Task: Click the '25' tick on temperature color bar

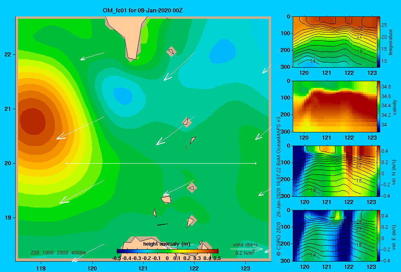Action: (384, 25)
